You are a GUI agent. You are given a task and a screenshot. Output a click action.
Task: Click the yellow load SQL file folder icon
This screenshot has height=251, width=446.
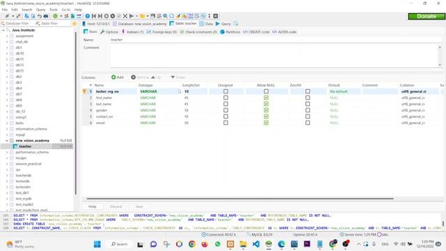(x=142, y=16)
